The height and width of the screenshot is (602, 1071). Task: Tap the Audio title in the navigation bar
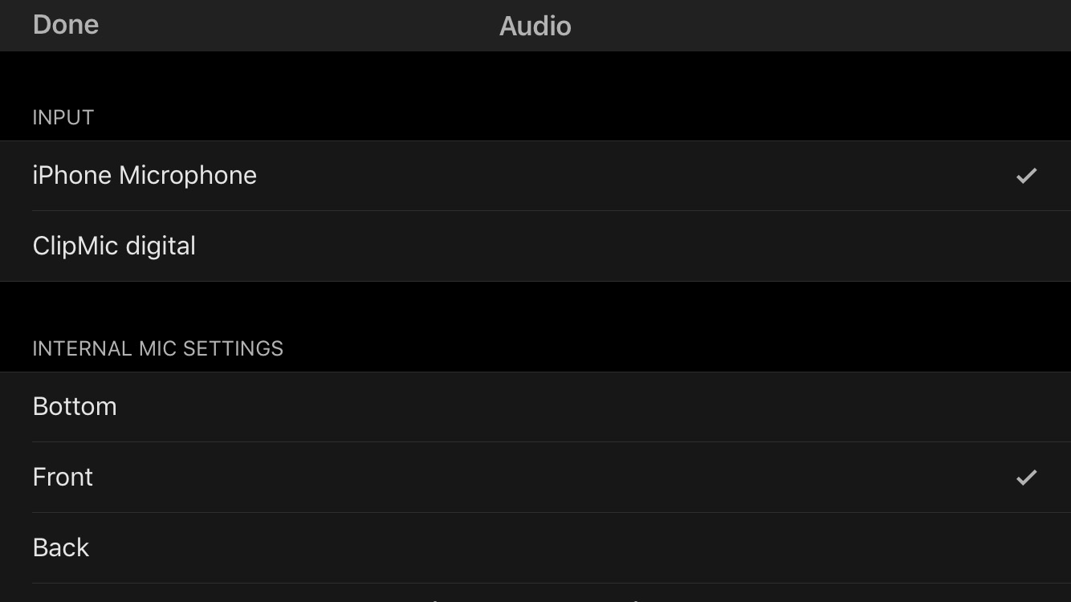tap(535, 26)
